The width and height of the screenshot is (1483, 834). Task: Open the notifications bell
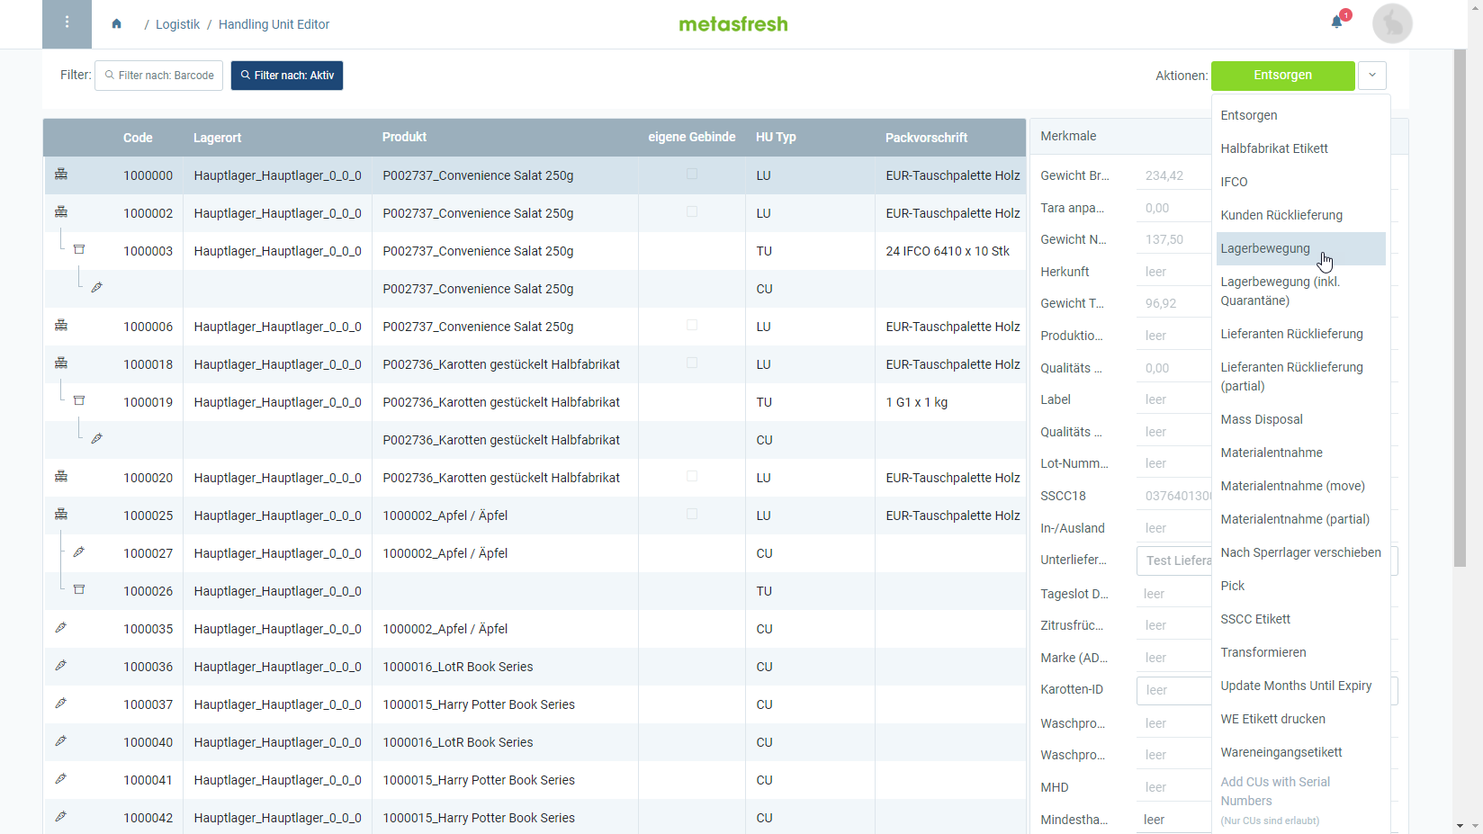[x=1336, y=22]
